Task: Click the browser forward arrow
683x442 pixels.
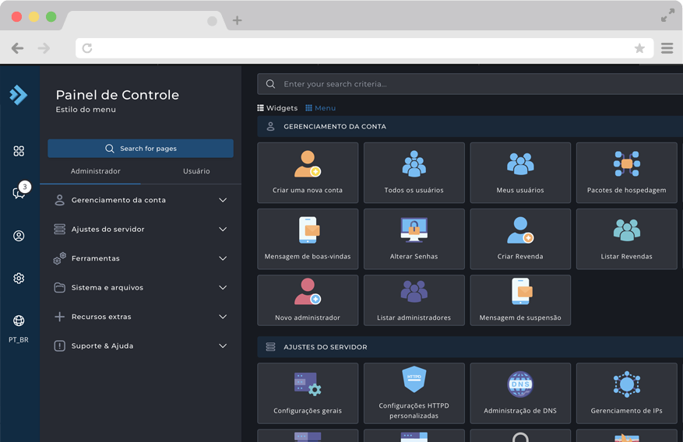Action: tap(44, 47)
